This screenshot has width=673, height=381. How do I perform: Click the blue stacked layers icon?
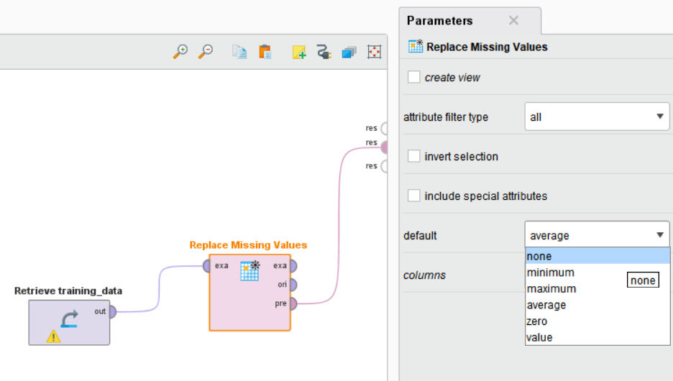coord(349,52)
